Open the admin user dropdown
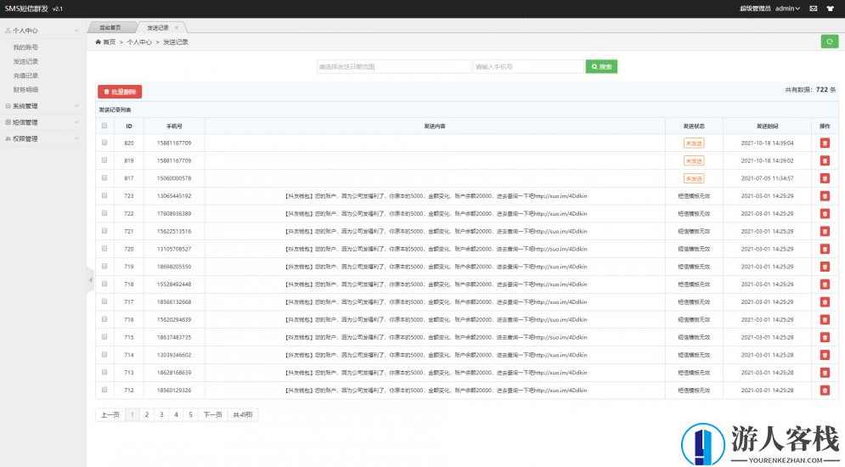 786,8
